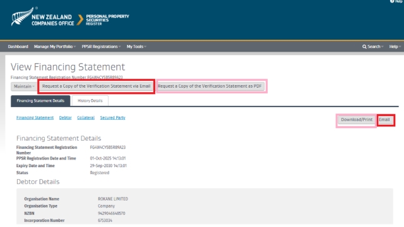Screen dimensions: 404x227
Task: Request verification statement copy via Email
Action: (96, 86)
